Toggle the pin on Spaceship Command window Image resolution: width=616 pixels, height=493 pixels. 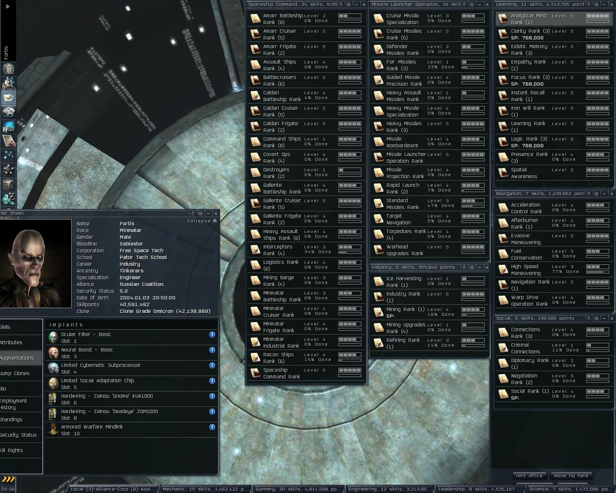point(348,4)
